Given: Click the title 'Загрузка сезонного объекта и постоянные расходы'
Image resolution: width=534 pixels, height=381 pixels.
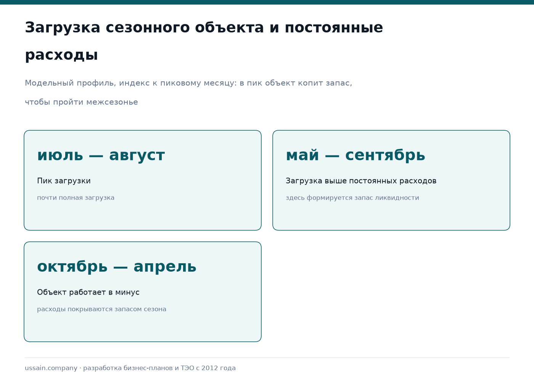Looking at the screenshot, I should pyautogui.click(x=204, y=41).
